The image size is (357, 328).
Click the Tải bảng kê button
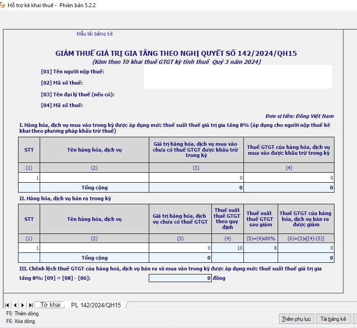[x=333, y=319]
